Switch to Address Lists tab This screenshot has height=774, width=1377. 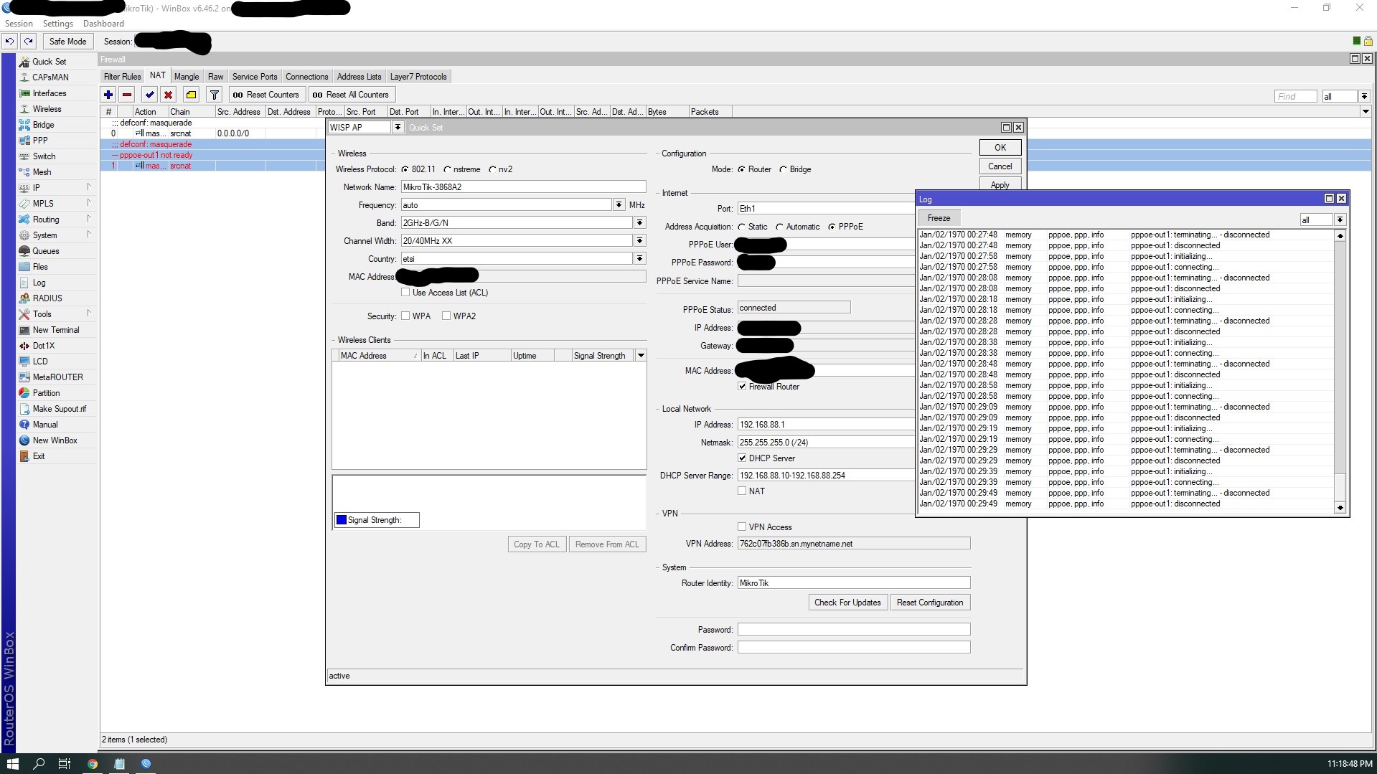[x=359, y=77]
